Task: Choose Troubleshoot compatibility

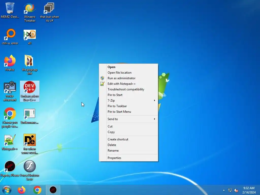Action: click(x=128, y=89)
